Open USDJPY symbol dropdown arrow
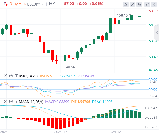The width and height of the screenshot is (159, 135). (x=43, y=4)
